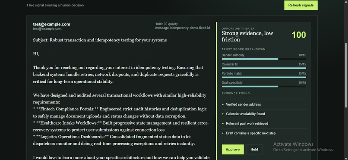Click the Fintech Compliance Portals bullet

pyautogui.click(x=120, y=113)
